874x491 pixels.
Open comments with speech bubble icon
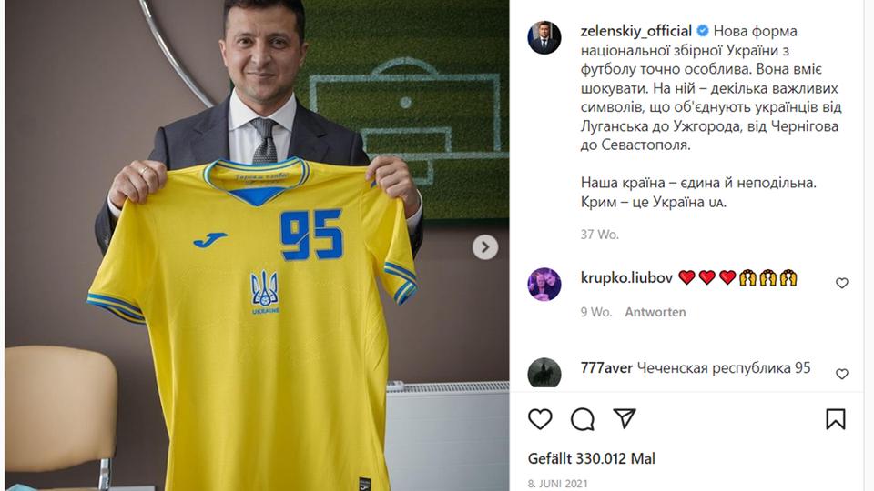click(583, 419)
